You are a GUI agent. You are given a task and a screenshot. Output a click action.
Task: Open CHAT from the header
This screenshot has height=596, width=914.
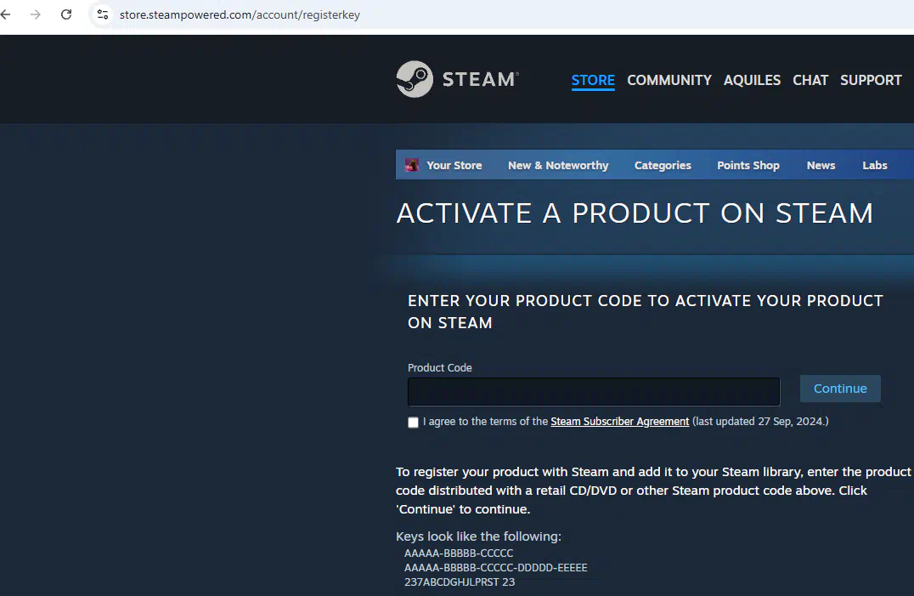point(810,81)
